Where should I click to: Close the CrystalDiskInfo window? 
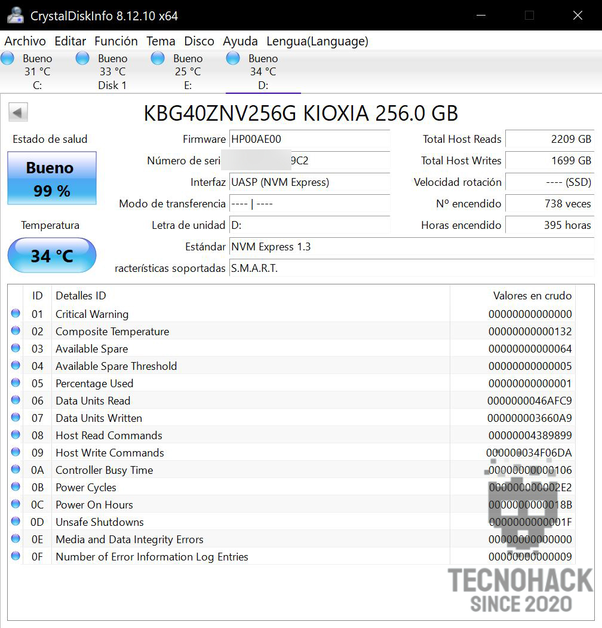[x=578, y=15]
